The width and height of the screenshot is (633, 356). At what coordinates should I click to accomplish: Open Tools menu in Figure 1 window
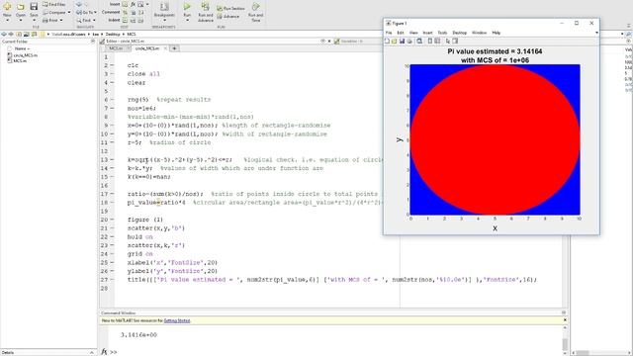click(x=442, y=33)
